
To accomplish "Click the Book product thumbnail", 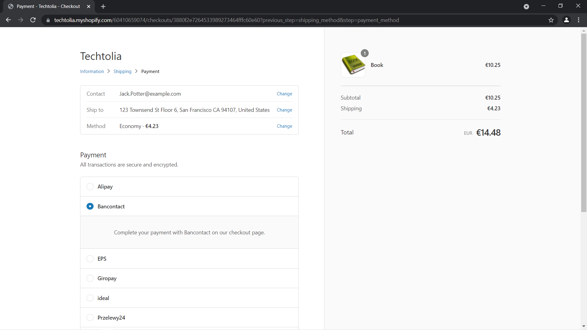I will (x=353, y=65).
